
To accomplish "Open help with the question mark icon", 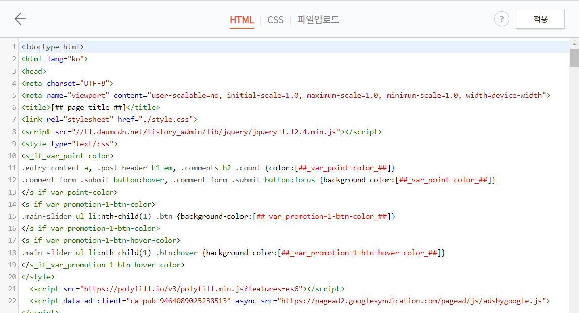I will (502, 19).
